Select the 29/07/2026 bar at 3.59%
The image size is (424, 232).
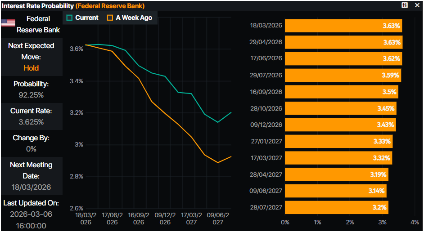pyautogui.click(x=343, y=75)
